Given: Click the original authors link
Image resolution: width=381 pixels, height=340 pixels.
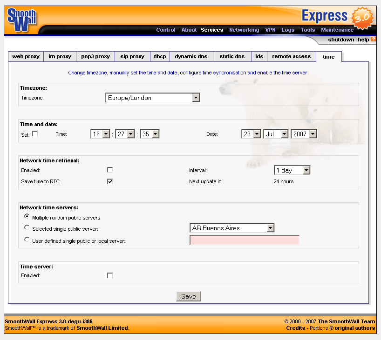Looking at the screenshot, I should (355, 328).
